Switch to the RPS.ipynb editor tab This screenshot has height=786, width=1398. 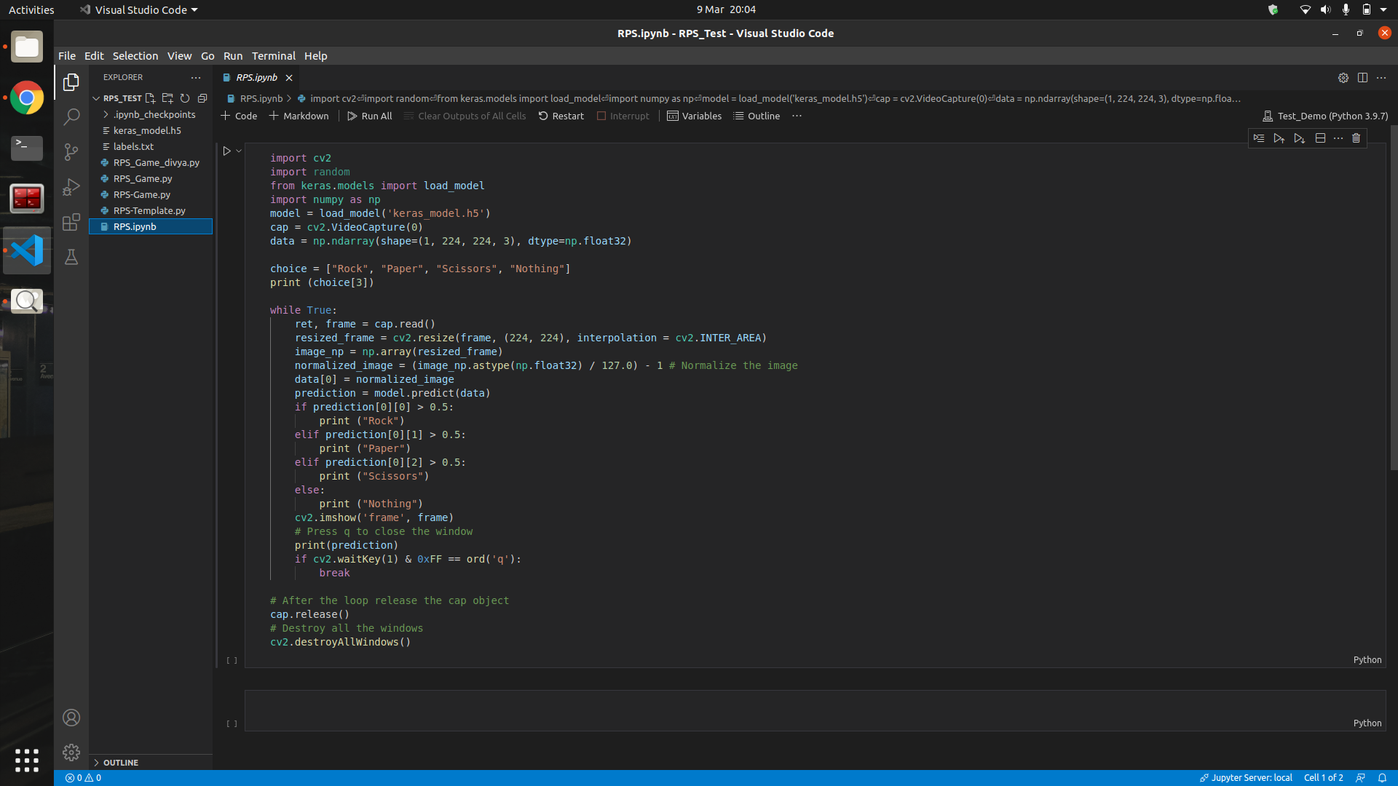coord(256,77)
